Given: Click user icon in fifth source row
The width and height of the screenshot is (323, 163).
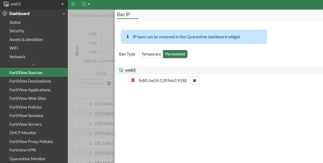Looking at the screenshot, I should pos(90,143).
